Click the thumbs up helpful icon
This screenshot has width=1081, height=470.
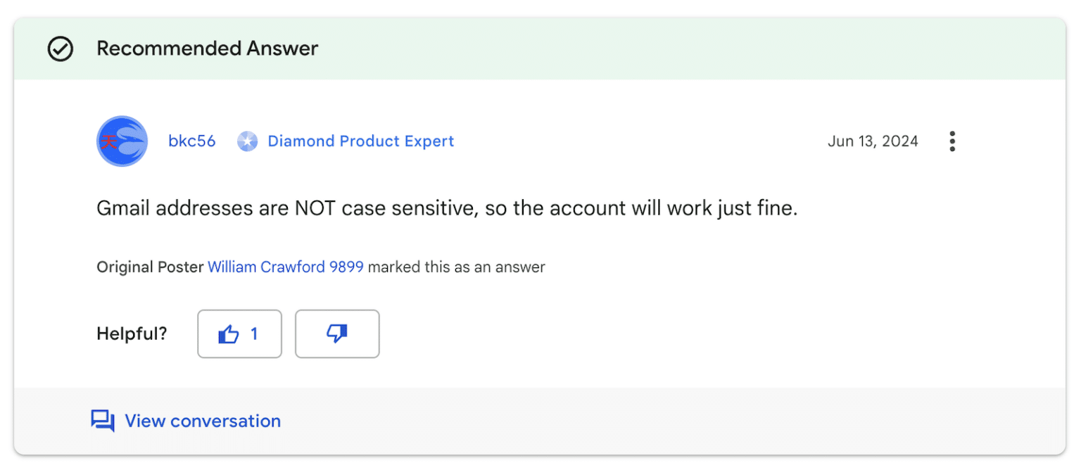tap(229, 334)
